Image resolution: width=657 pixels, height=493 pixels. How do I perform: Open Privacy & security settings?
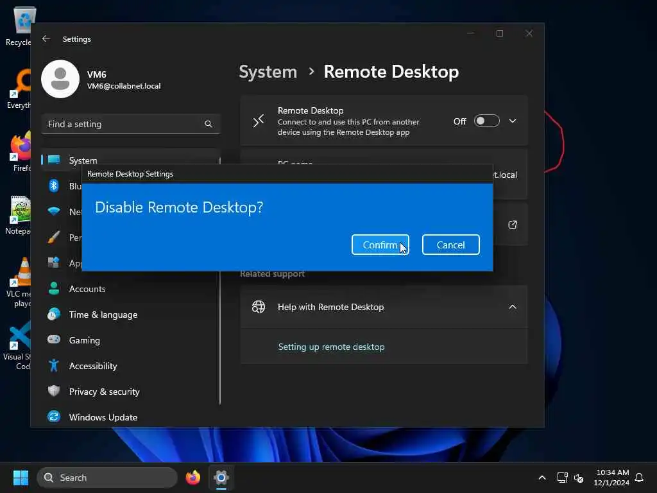[x=130, y=392]
